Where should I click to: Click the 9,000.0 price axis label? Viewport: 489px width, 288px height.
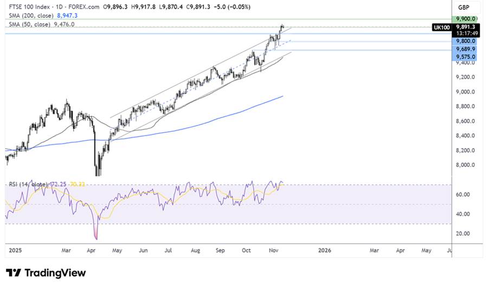tap(466, 92)
